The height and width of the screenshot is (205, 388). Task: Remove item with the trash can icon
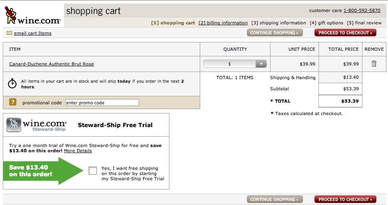tap(374, 64)
